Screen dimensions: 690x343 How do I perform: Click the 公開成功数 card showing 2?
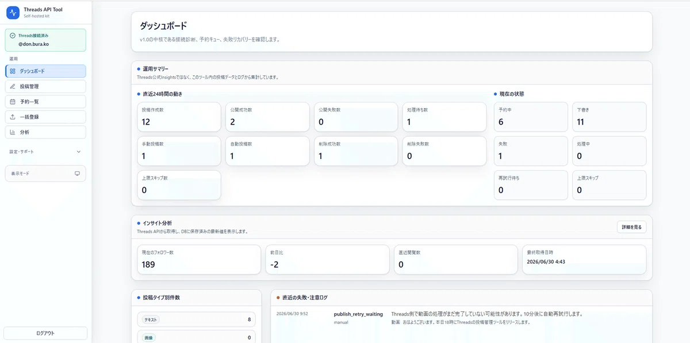[267, 117]
